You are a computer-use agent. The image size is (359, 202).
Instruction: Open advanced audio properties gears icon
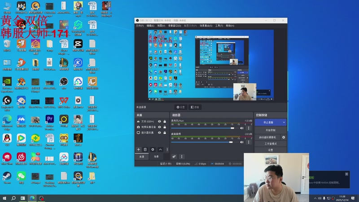coord(174,157)
